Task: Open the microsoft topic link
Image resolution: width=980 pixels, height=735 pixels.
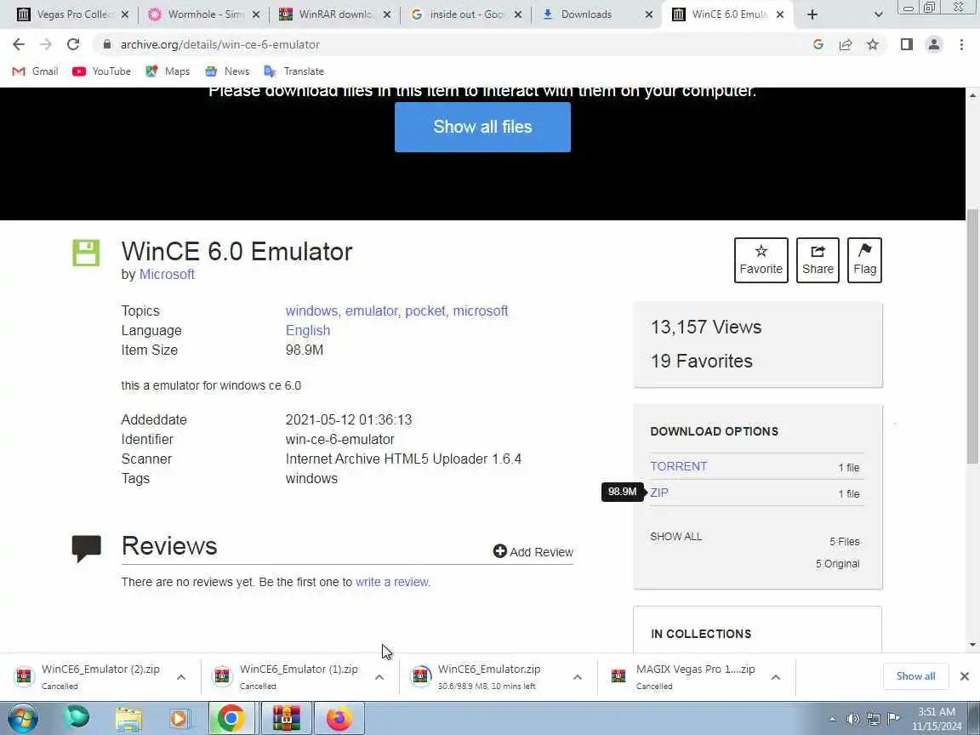Action: click(x=481, y=311)
